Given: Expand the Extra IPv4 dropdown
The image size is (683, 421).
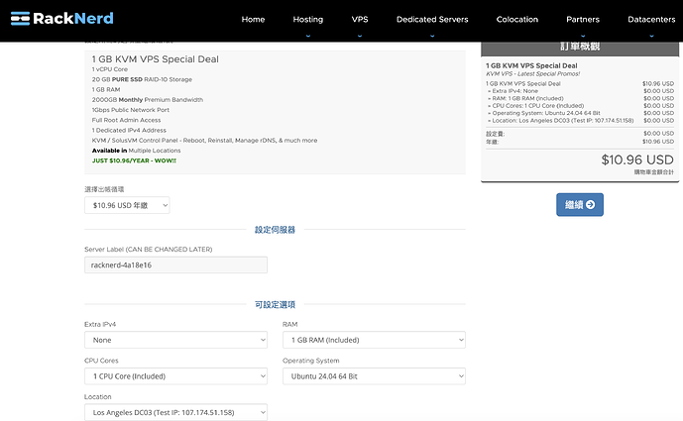Looking at the screenshot, I should (x=175, y=340).
